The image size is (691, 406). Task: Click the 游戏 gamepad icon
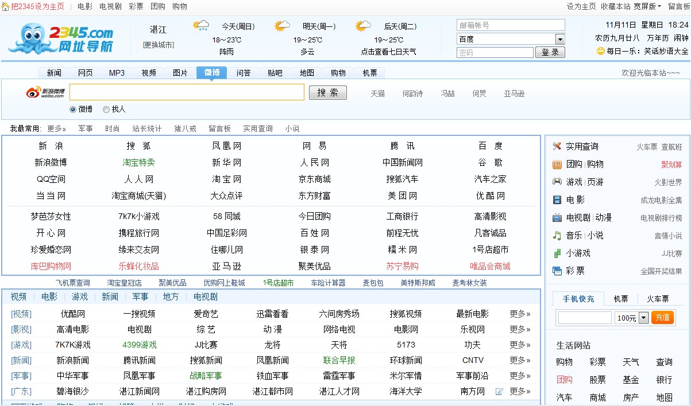tap(557, 182)
